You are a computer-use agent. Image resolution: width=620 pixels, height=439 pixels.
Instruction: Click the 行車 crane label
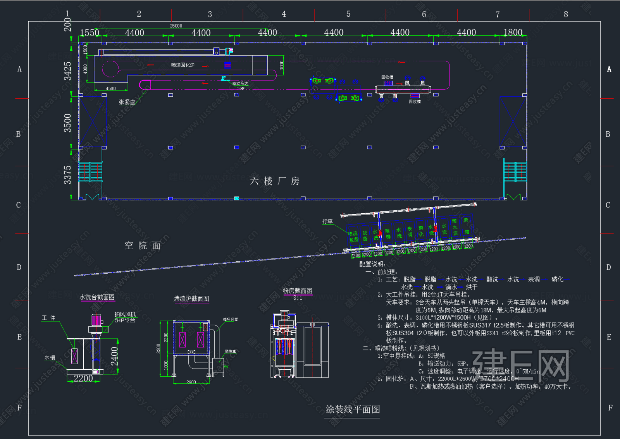(x=327, y=221)
